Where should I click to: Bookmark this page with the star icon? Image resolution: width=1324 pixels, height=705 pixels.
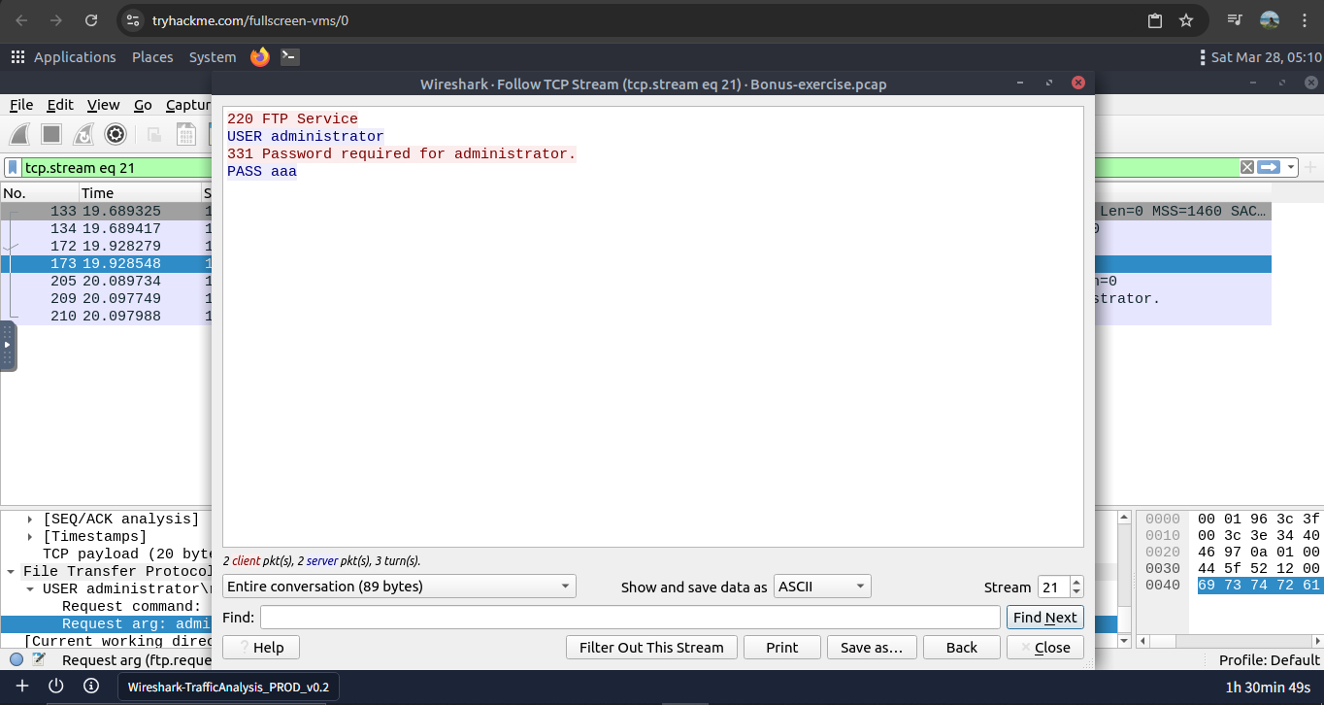pyautogui.click(x=1186, y=20)
